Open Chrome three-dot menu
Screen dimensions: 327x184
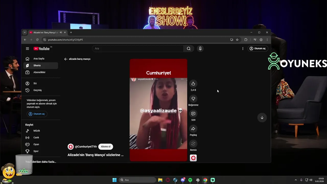[267, 40]
